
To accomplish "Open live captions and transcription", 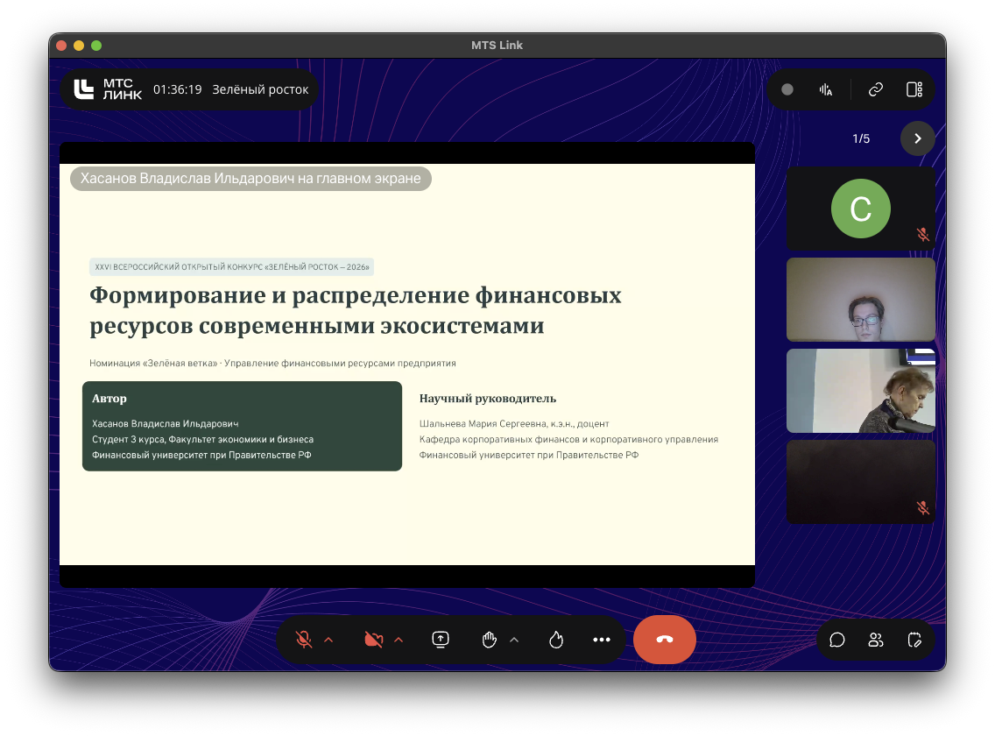I will tap(825, 89).
